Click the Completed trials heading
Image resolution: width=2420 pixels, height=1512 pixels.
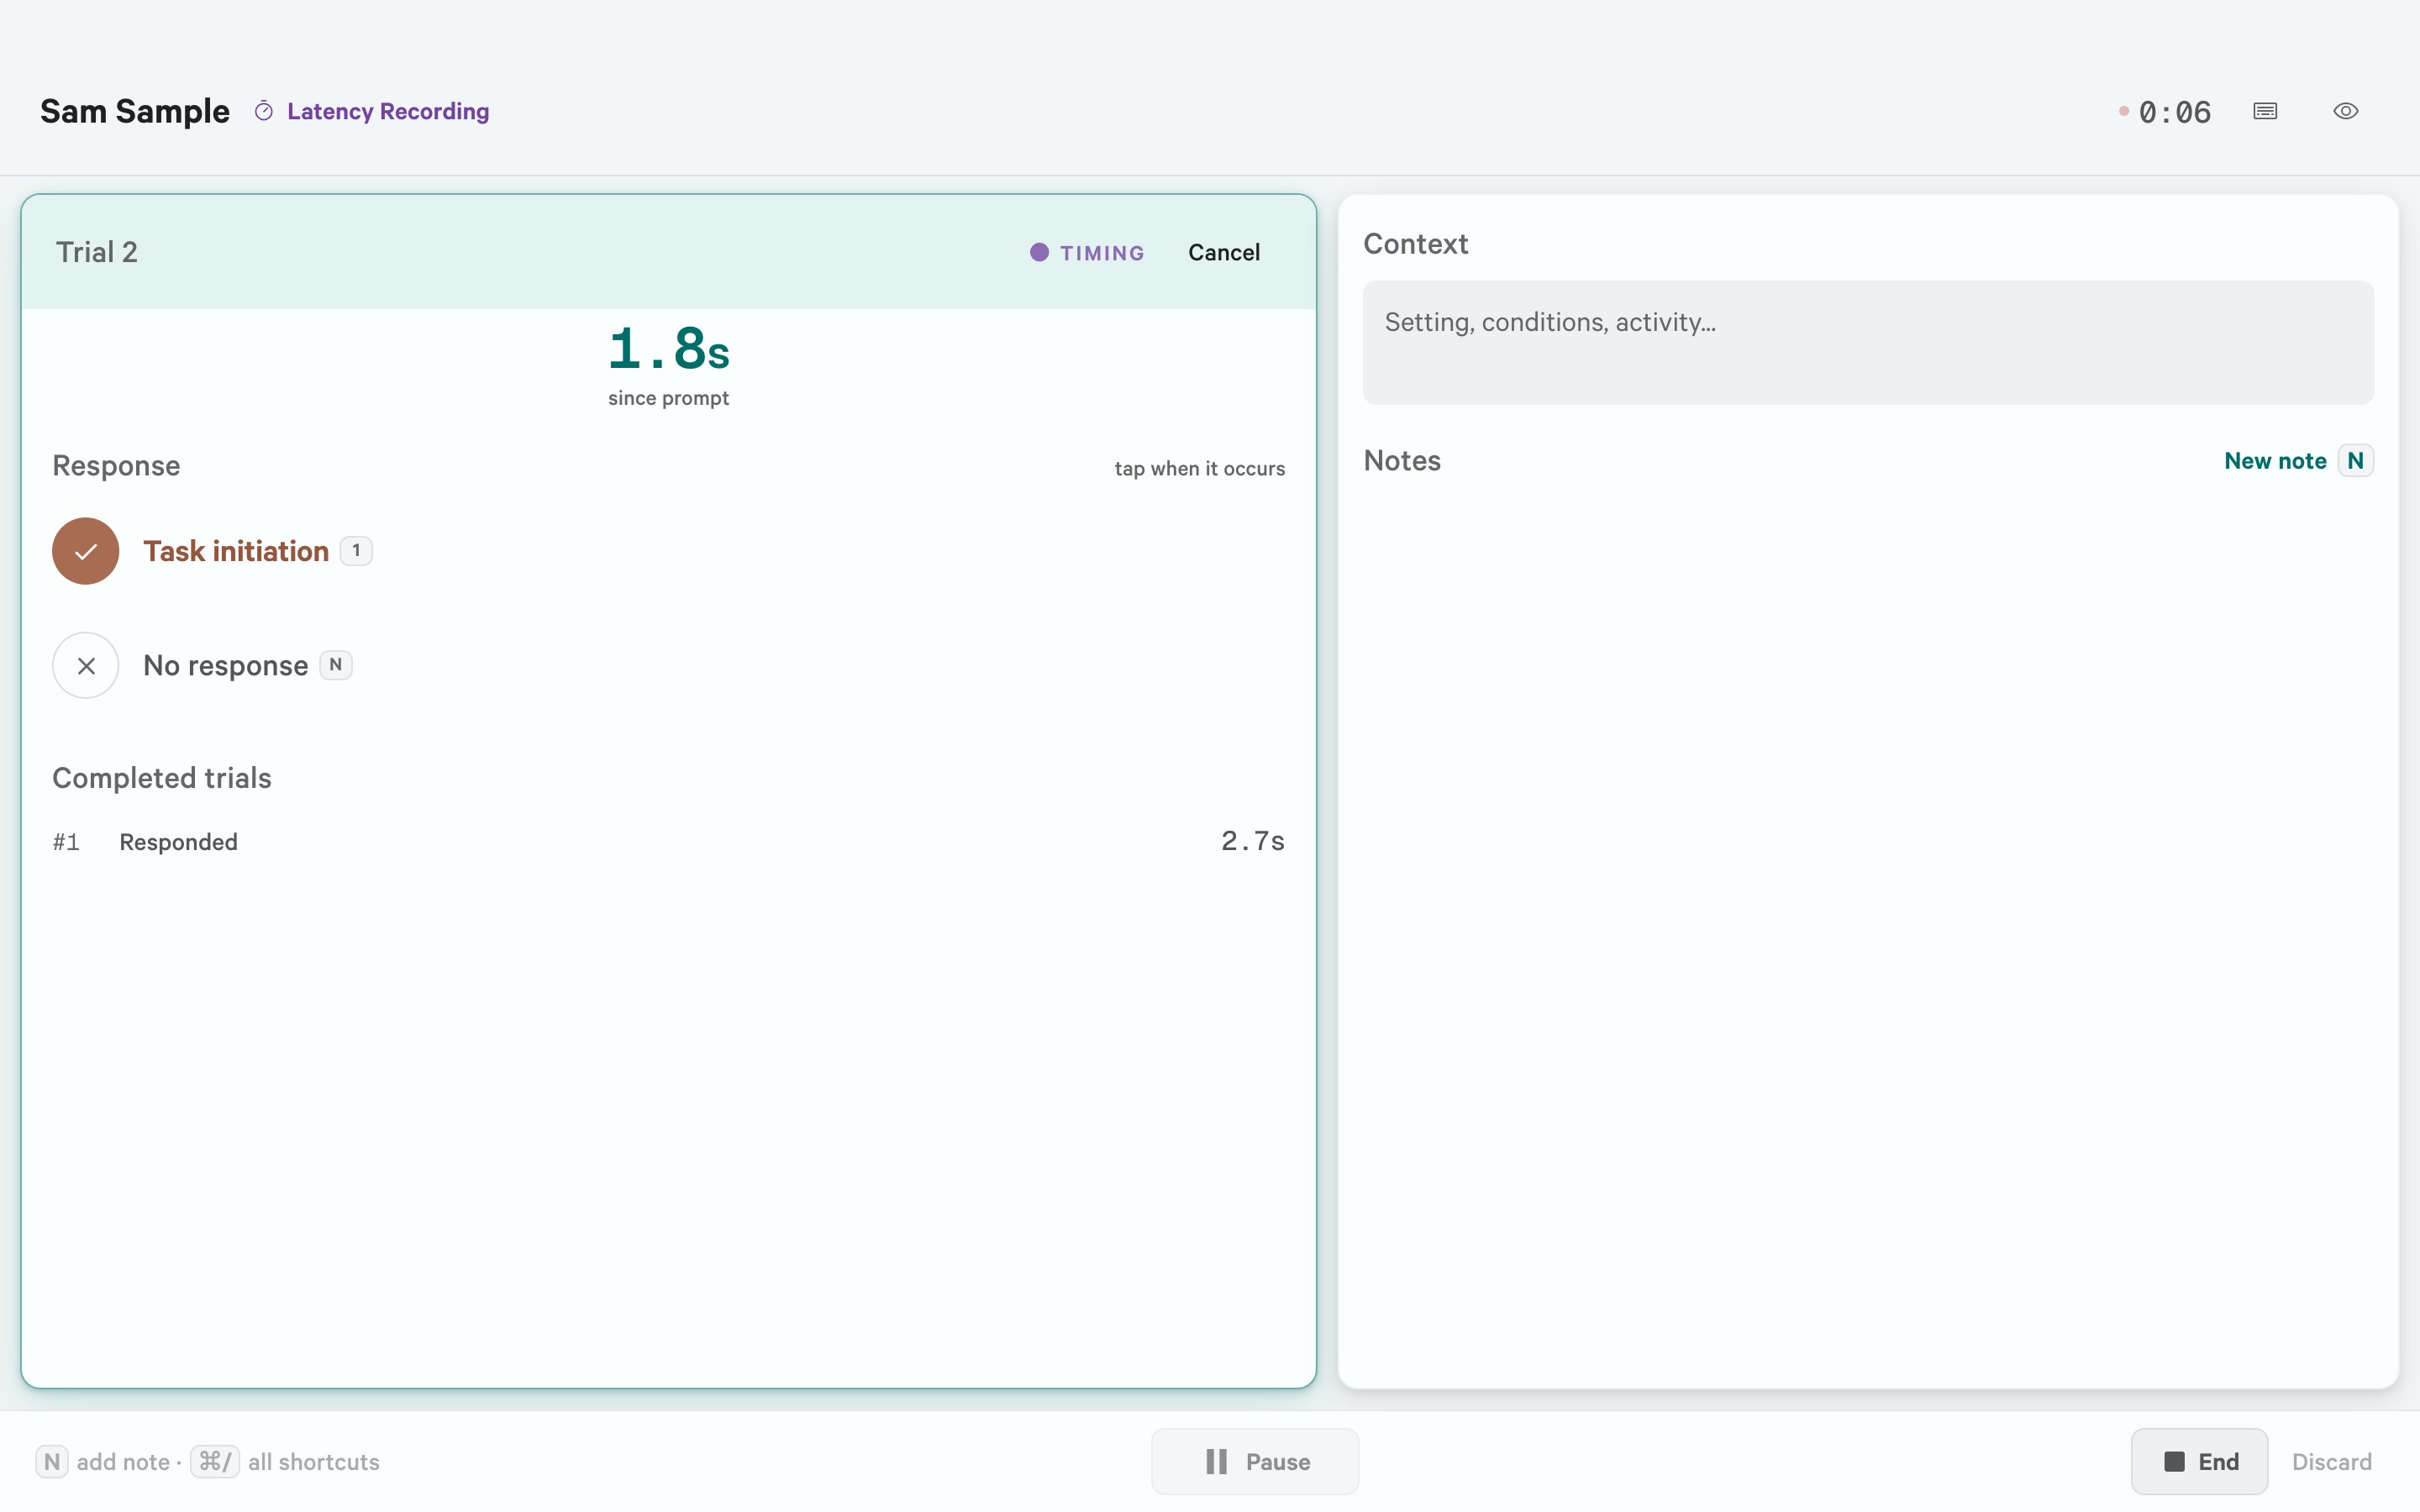tap(162, 778)
